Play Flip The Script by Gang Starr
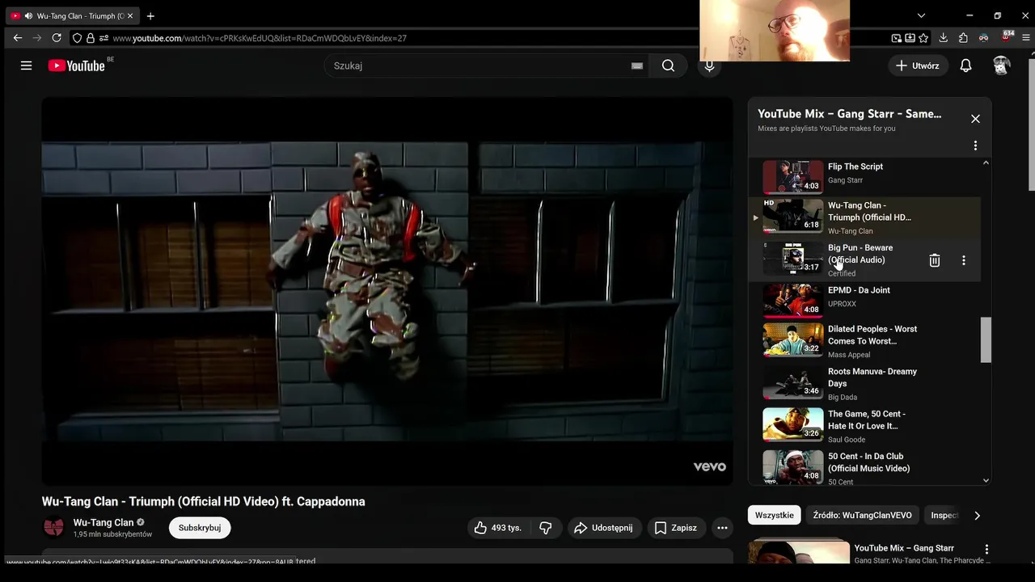The height and width of the screenshot is (582, 1035). click(x=864, y=176)
